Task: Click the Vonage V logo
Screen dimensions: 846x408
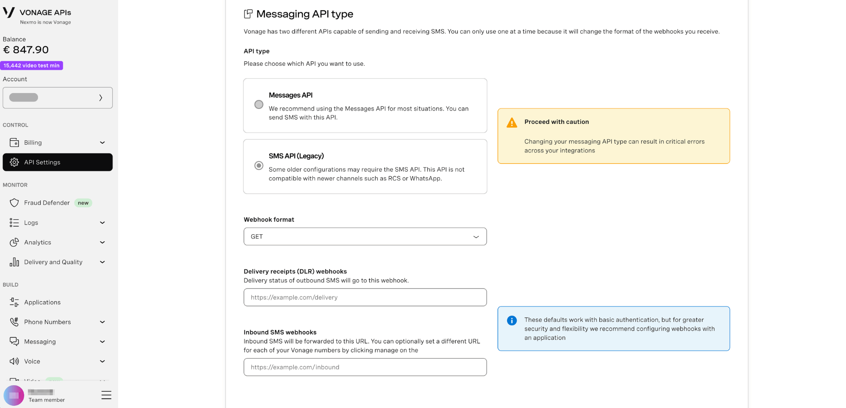Action: (x=9, y=12)
